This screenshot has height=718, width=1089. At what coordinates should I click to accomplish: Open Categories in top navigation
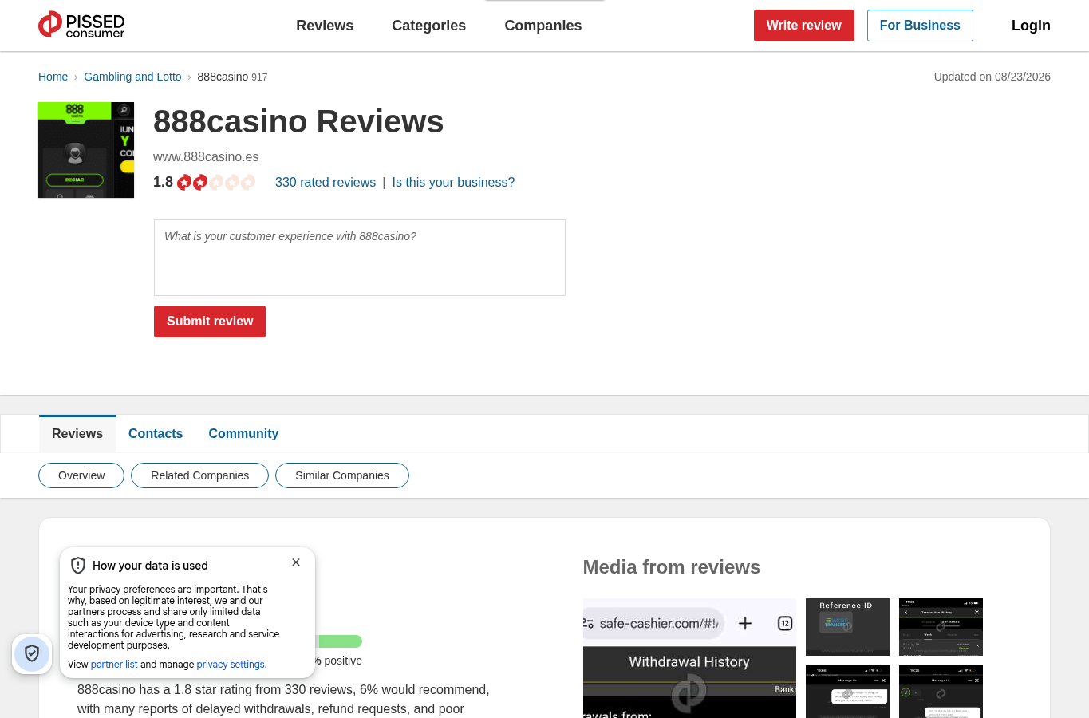pyautogui.click(x=429, y=26)
